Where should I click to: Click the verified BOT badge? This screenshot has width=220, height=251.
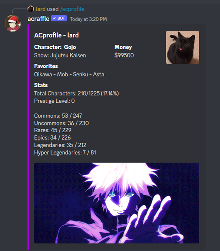pyautogui.click(x=59, y=18)
